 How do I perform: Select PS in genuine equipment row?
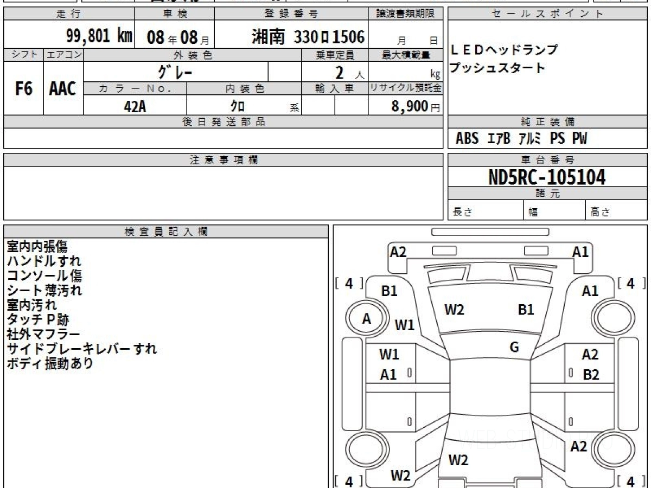557,139
